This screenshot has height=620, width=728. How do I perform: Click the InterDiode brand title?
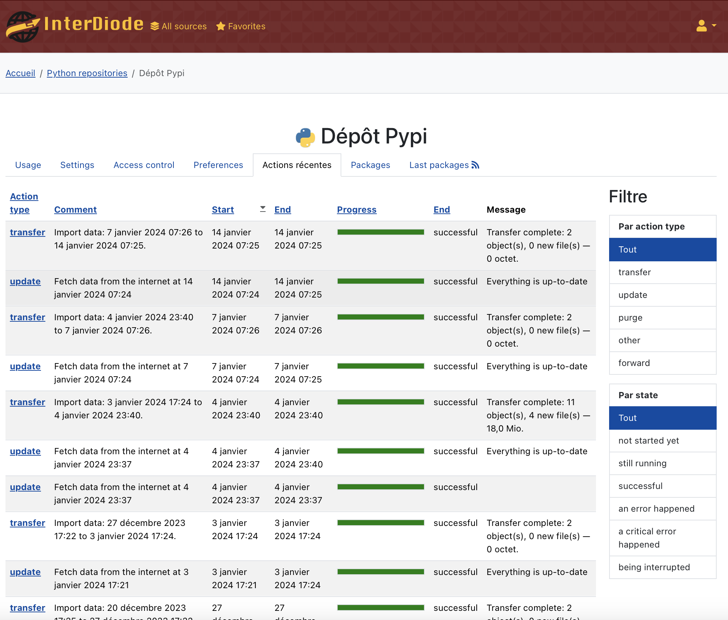(94, 24)
